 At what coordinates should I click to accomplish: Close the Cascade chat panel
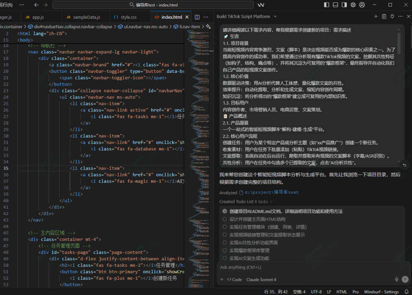(x=408, y=16)
